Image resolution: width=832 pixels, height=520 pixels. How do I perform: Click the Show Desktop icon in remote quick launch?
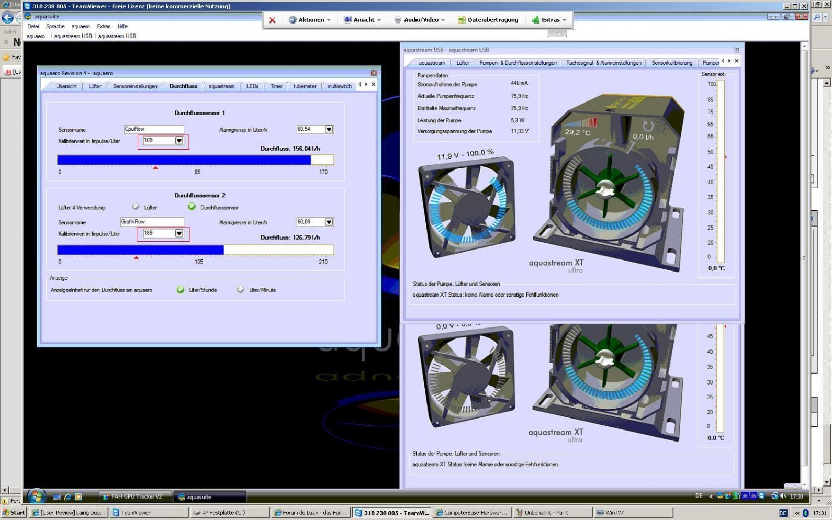(57, 496)
